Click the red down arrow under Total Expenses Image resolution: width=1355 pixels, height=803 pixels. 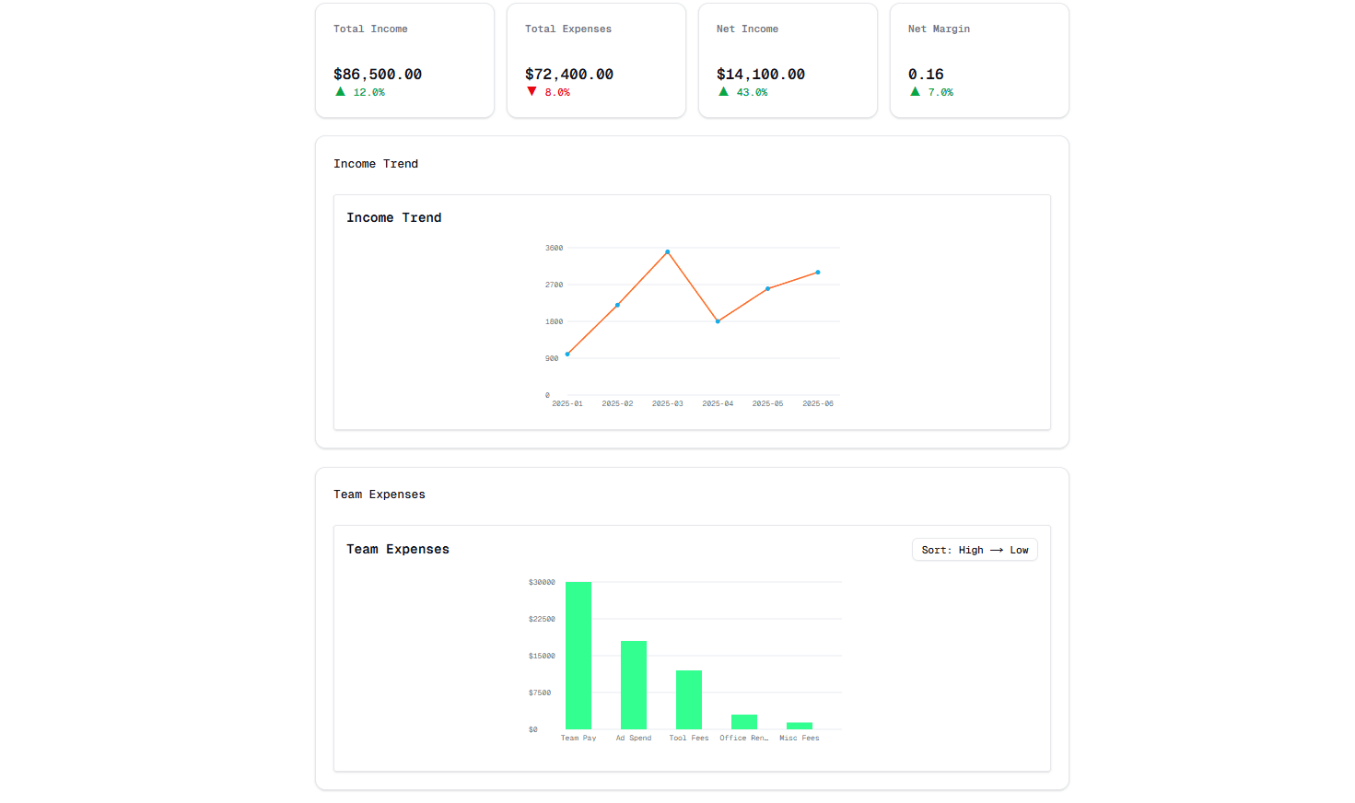[x=531, y=91]
